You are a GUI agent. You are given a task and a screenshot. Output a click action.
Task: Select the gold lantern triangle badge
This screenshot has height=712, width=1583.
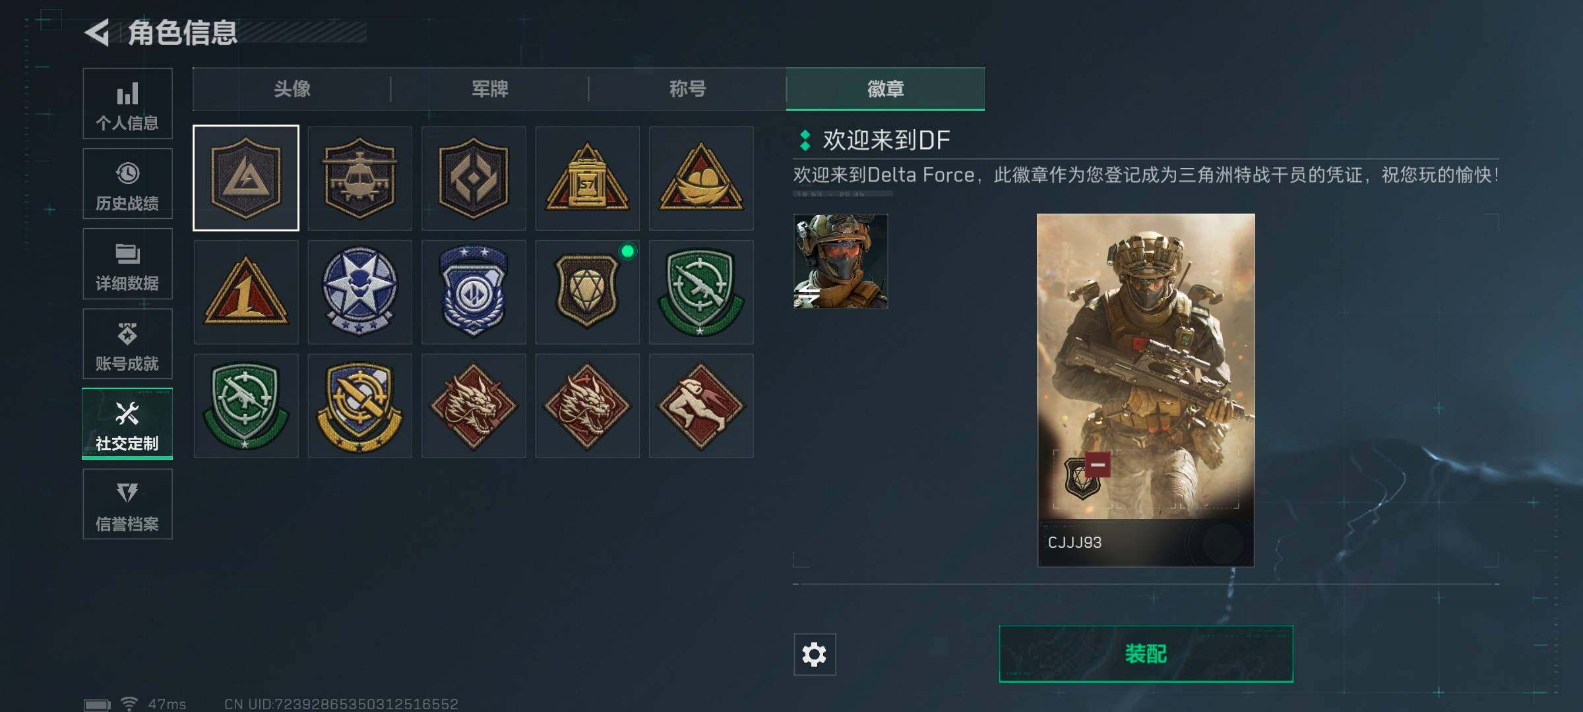[x=587, y=178]
